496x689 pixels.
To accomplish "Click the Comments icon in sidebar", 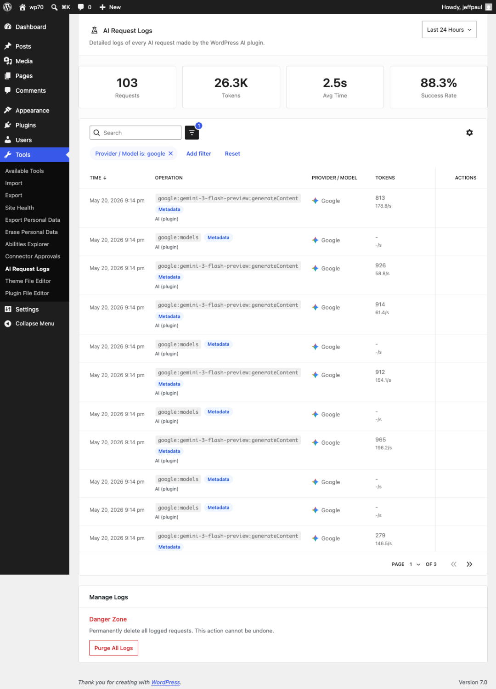I will point(8,90).
